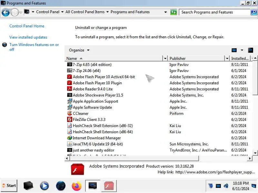Image resolution: width=258 pixels, height=193 pixels.
Task: Click the Adobe Reader 9.4.0 Lite icon
Action: click(x=70, y=89)
